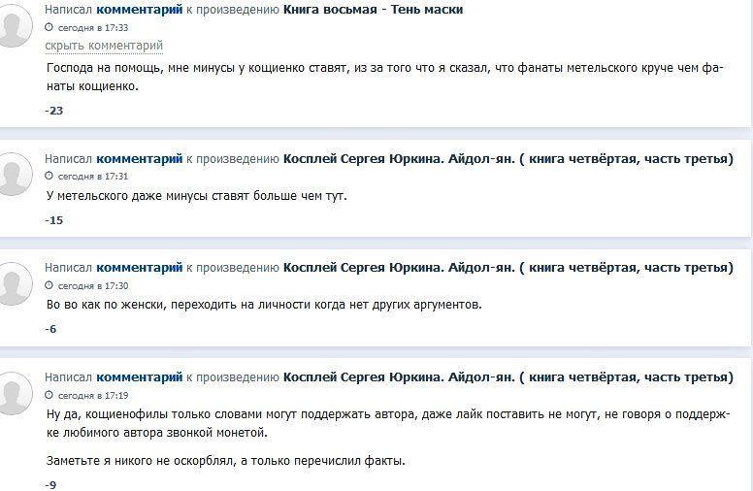Click clock icon next to сегодня в 17:19
The height and width of the screenshot is (491, 753).
click(49, 396)
